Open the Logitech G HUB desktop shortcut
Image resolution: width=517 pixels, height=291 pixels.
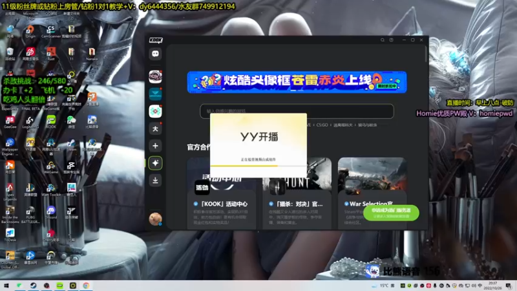[30, 124]
